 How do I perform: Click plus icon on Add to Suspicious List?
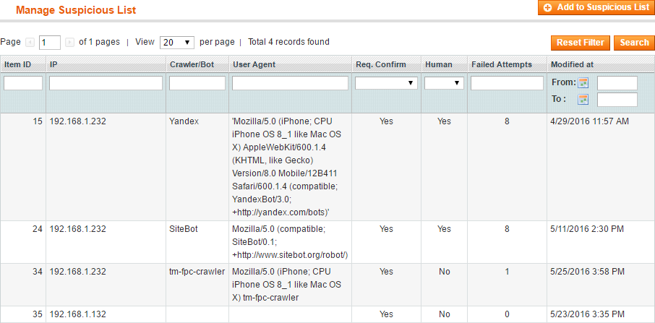click(547, 7)
